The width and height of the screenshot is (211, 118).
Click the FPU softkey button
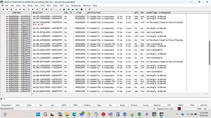(x=169, y=105)
